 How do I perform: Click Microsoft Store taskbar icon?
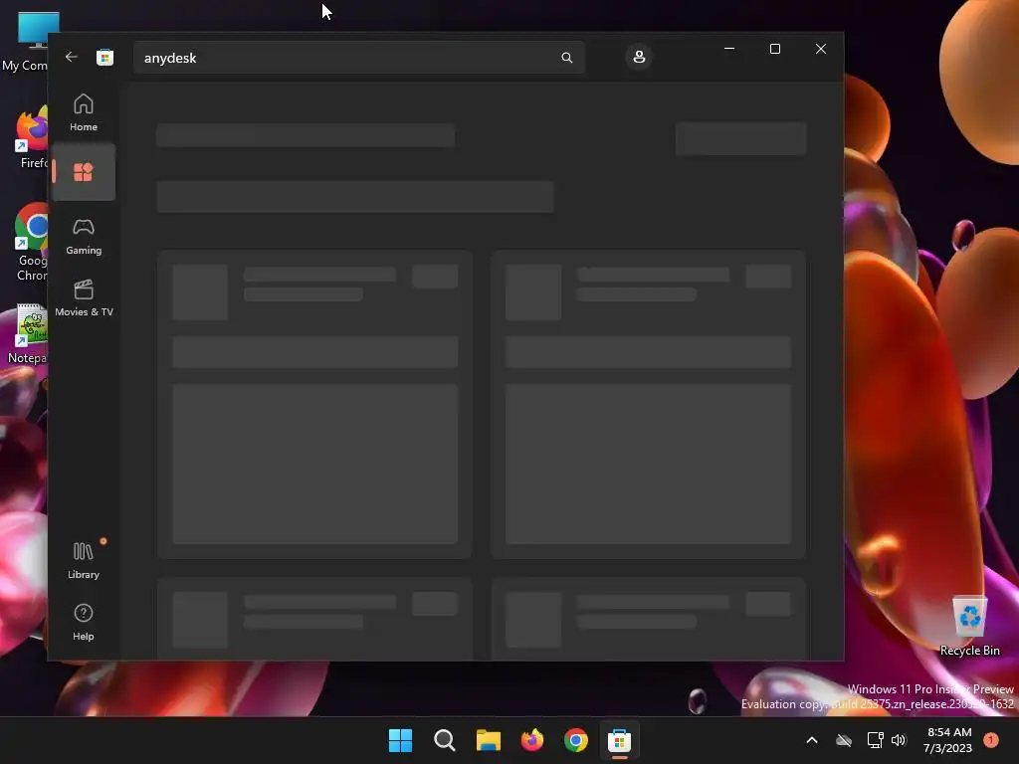pyautogui.click(x=619, y=740)
